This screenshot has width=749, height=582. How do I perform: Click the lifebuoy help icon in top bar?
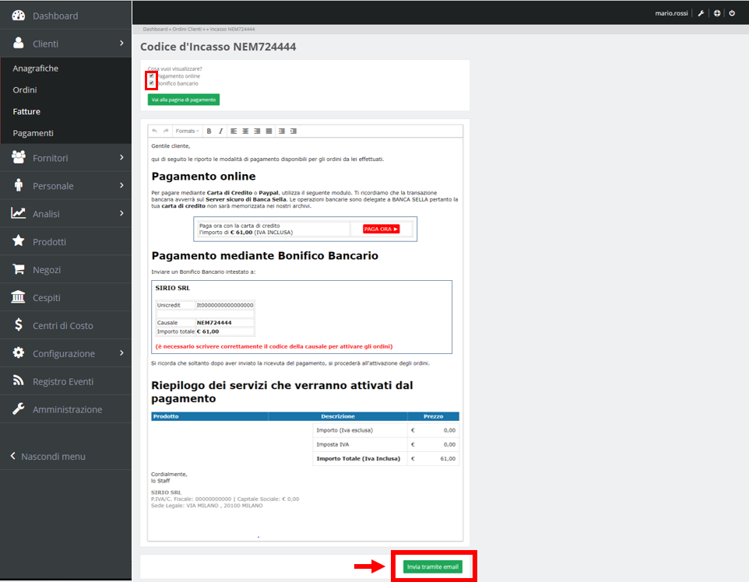tap(716, 13)
